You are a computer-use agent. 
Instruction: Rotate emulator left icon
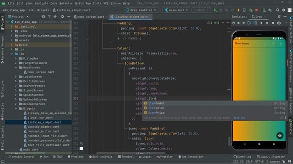pos(249,23)
